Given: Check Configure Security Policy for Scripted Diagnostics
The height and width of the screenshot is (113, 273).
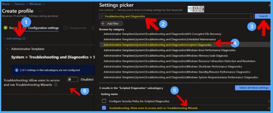Looking at the screenshot, I should (104, 101).
